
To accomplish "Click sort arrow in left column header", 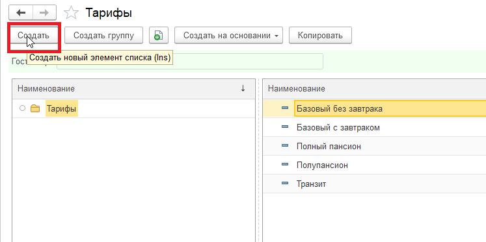I will coord(243,89).
